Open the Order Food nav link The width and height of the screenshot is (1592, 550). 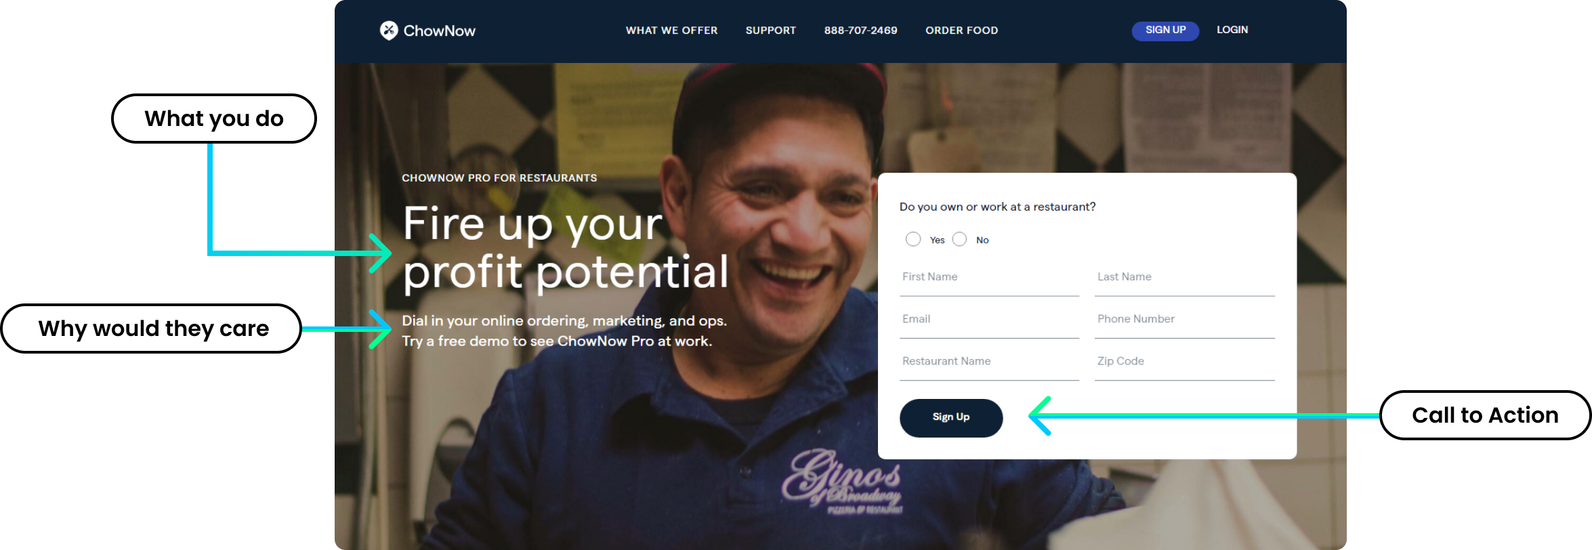point(961,30)
